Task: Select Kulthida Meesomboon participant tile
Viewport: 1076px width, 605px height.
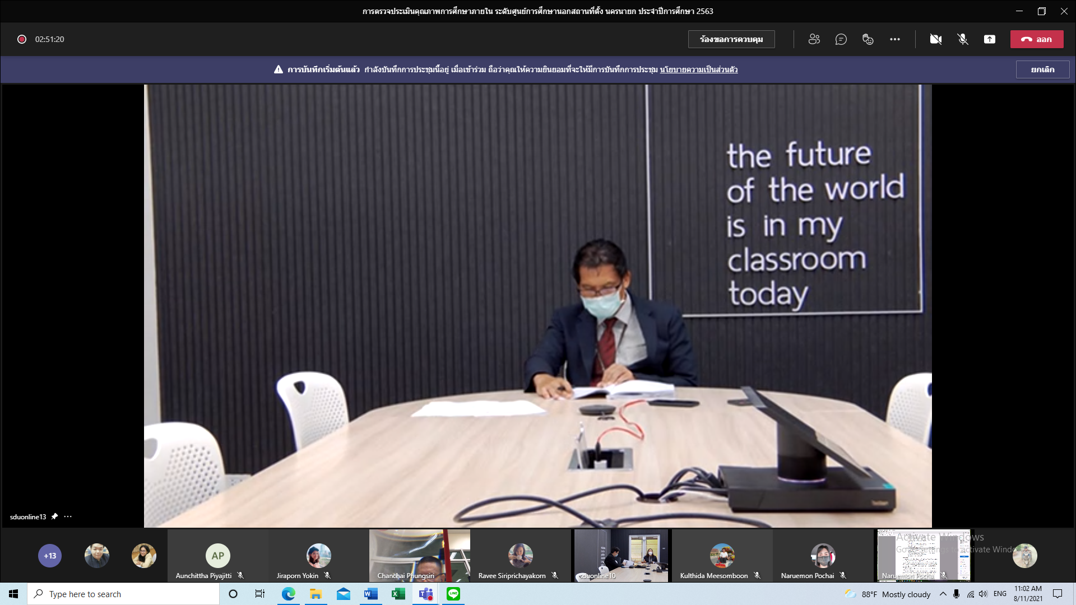Action: point(722,556)
